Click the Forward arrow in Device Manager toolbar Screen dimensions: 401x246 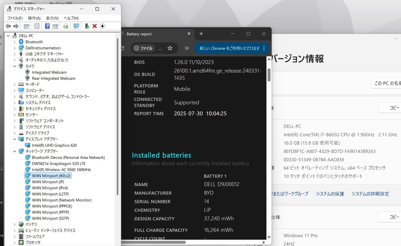click(x=16, y=26)
